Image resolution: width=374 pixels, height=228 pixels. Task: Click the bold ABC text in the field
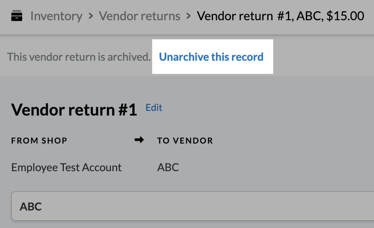[31, 206]
